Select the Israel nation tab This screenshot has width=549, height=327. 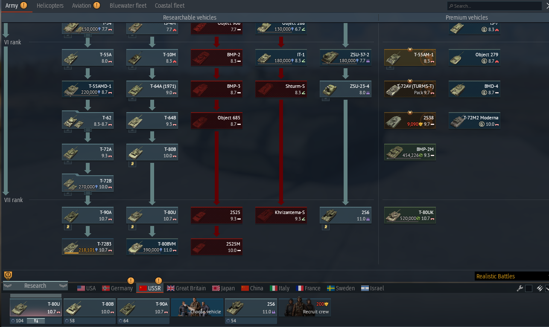(373, 288)
